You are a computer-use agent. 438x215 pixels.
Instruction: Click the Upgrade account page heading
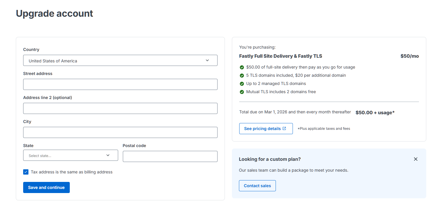point(55,13)
